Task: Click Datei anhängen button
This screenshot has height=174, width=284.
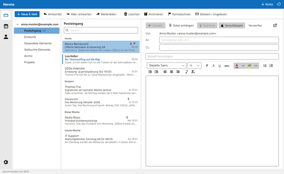Action: [181, 25]
